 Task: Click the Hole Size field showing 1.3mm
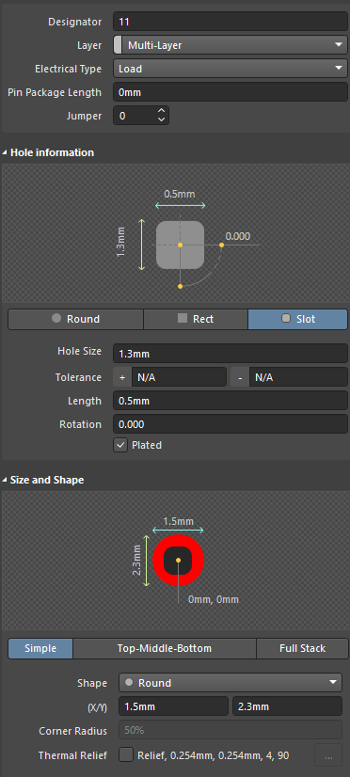[x=231, y=354]
